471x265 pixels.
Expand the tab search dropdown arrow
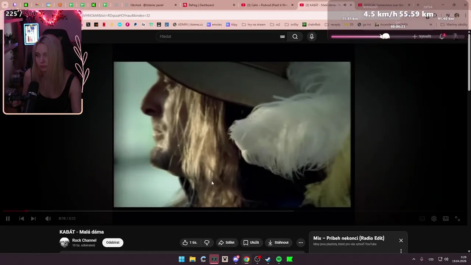(x=5, y=5)
